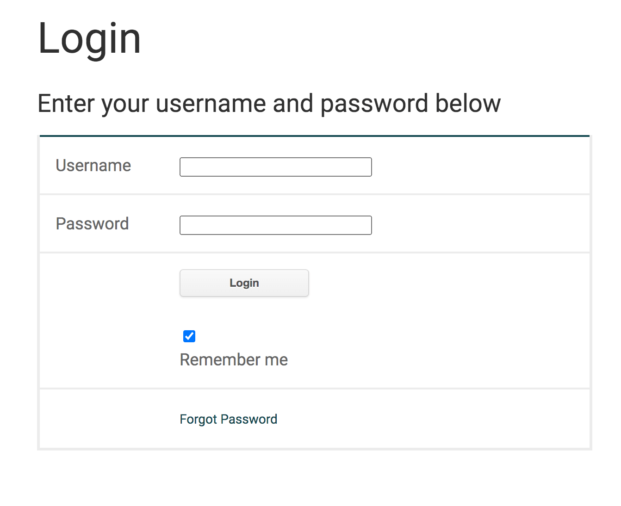Click the 'Enter your username and password below' subheading
The width and height of the screenshot is (621, 506).
pos(269,103)
